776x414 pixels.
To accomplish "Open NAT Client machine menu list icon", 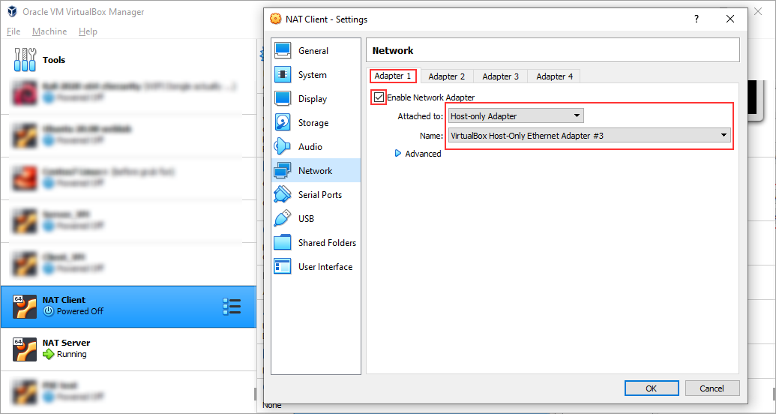I will click(232, 307).
